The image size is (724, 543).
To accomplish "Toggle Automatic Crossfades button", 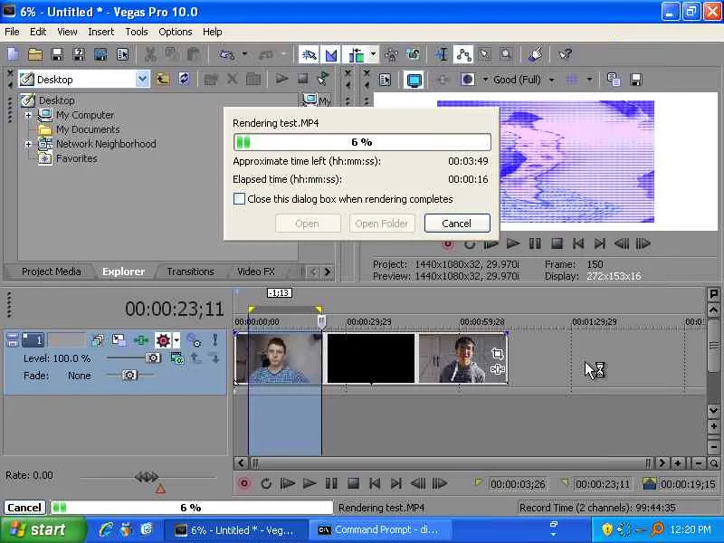I will coord(331,54).
